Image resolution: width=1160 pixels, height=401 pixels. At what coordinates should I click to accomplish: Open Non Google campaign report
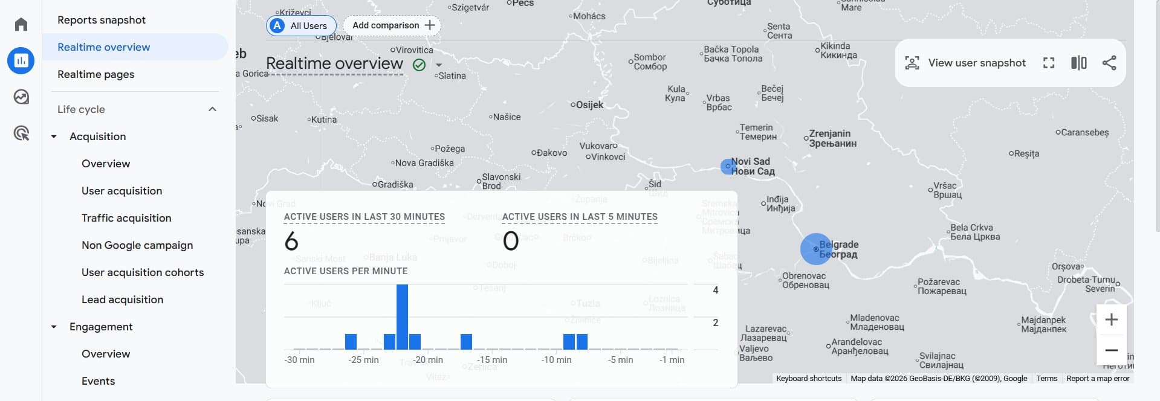click(137, 245)
